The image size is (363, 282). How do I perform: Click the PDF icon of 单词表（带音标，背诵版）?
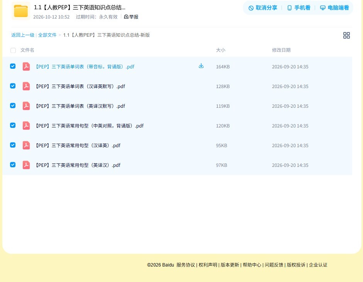click(26, 66)
